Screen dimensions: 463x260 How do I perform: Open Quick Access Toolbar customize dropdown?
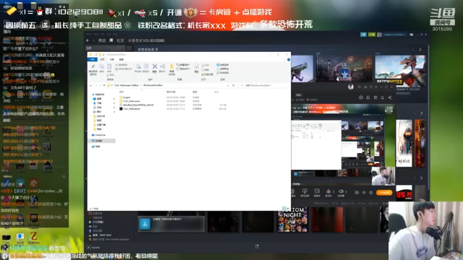pyautogui.click(x=103, y=55)
